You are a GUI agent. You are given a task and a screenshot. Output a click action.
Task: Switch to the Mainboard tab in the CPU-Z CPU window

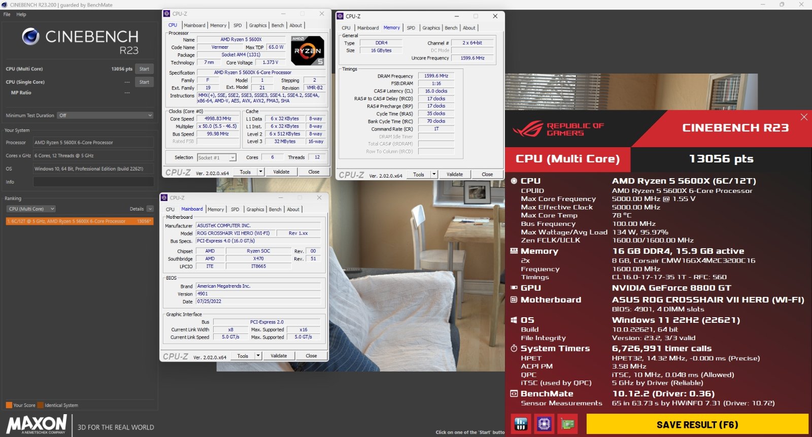[195, 25]
